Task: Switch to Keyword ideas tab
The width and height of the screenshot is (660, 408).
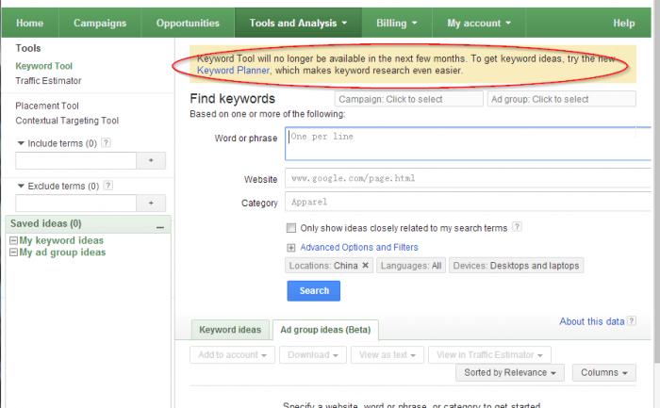Action: (230, 330)
